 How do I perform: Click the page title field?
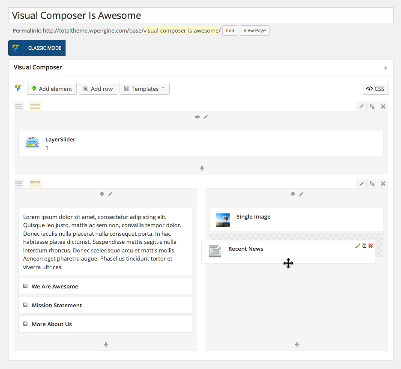click(x=201, y=15)
